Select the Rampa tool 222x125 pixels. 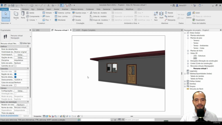coord(77,16)
